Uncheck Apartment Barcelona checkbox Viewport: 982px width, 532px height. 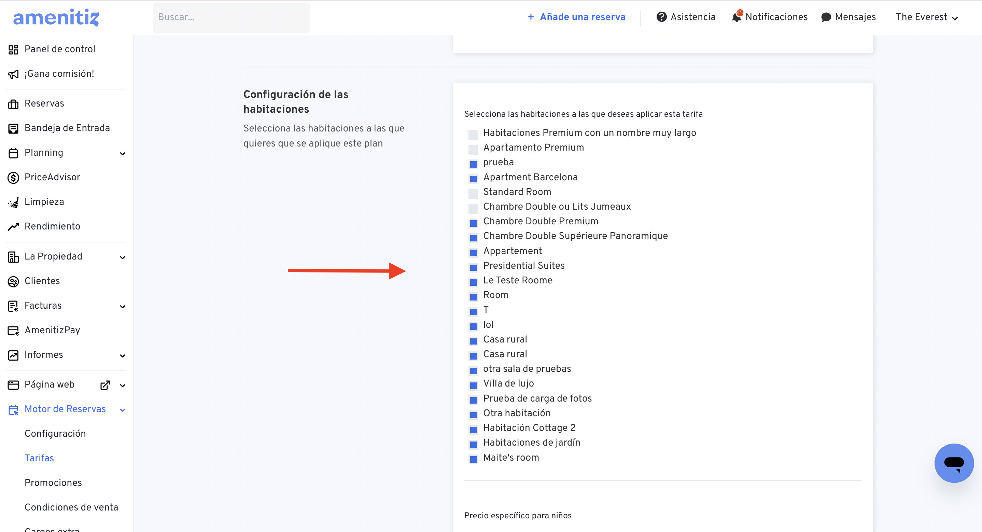coord(473,179)
